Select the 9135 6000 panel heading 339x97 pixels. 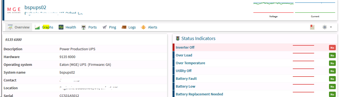(x=14, y=39)
